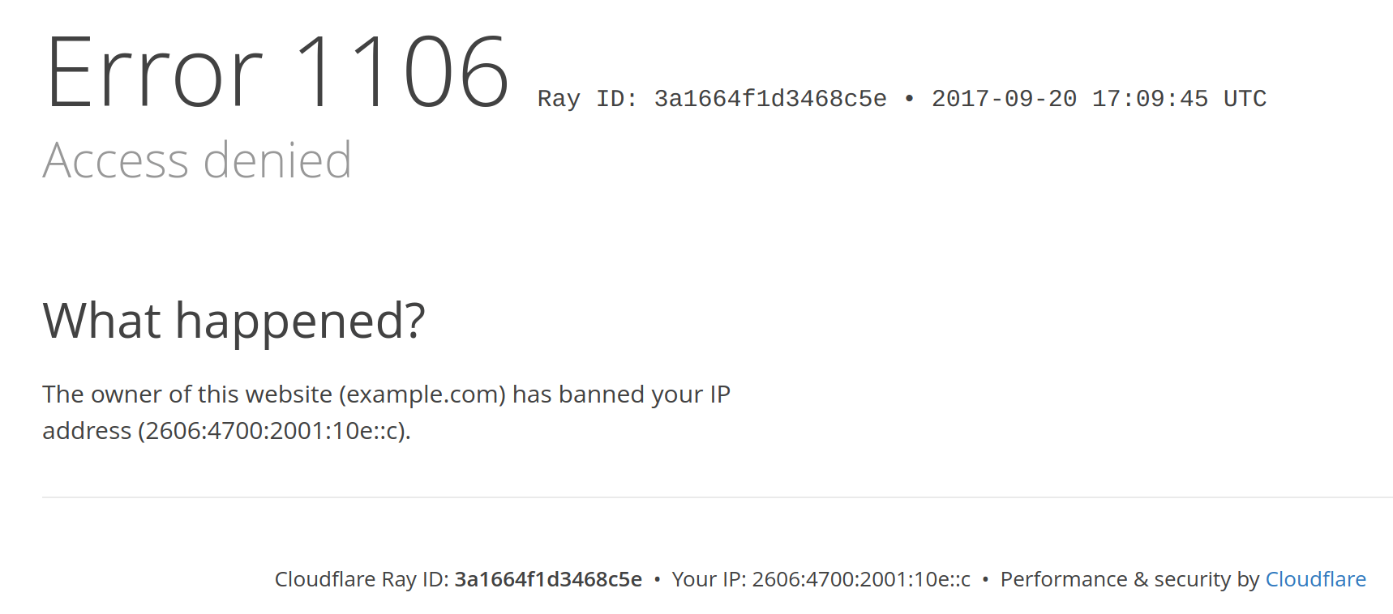Click the bold Ray ID in the footer
The image size is (1393, 614).
click(x=548, y=579)
